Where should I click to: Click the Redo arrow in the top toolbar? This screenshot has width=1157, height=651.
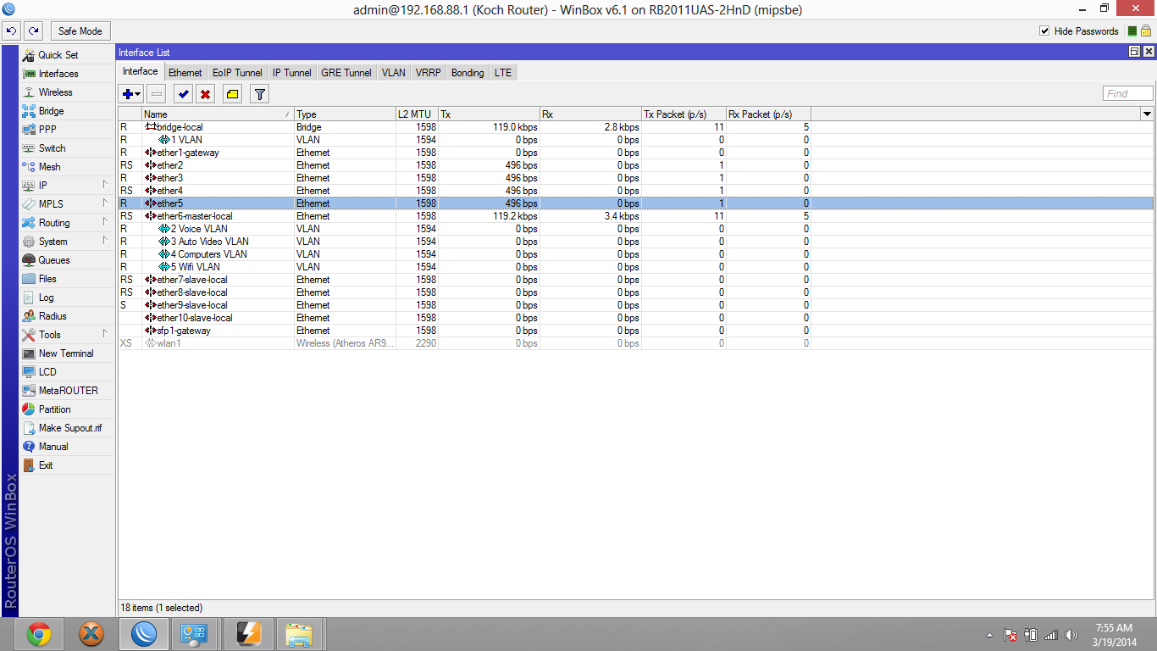(x=33, y=31)
